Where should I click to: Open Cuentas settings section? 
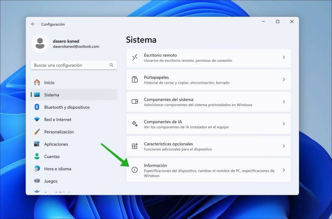pyautogui.click(x=74, y=156)
